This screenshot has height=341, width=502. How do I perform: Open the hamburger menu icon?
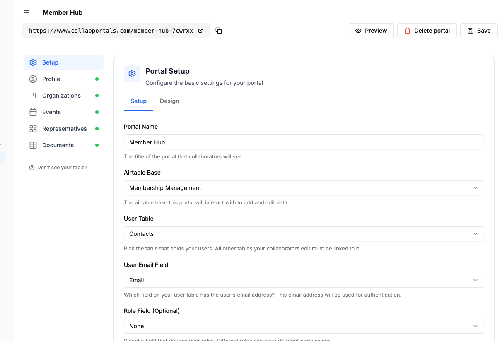(x=27, y=12)
